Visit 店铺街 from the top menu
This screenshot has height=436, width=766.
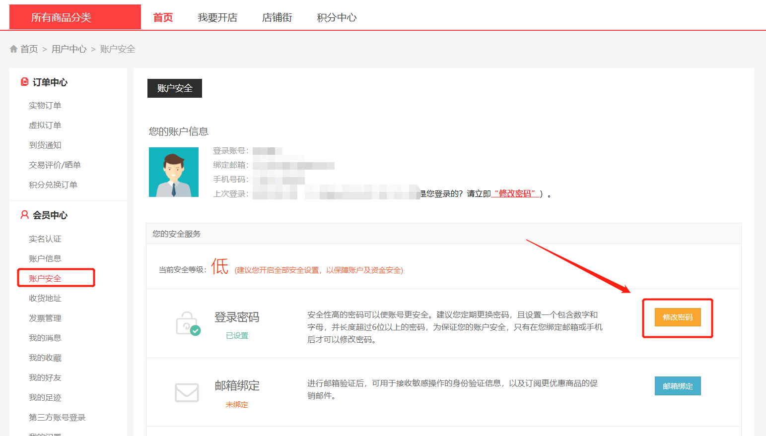coord(277,17)
